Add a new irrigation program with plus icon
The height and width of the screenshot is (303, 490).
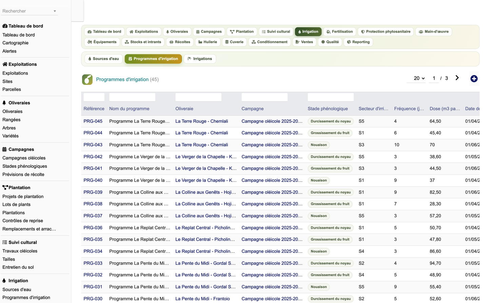click(x=474, y=79)
